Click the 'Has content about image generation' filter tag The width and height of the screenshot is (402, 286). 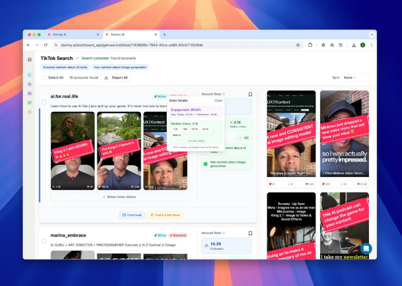click(120, 67)
